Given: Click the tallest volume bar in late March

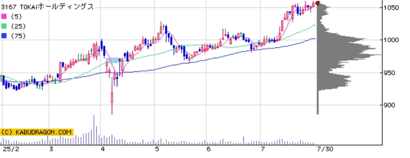Looking at the screenshot, I should 94,130.
